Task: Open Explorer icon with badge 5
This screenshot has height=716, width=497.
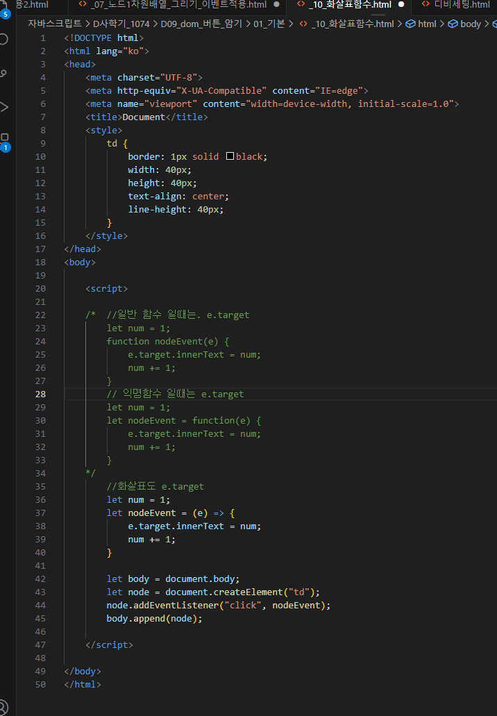Action: point(4,8)
